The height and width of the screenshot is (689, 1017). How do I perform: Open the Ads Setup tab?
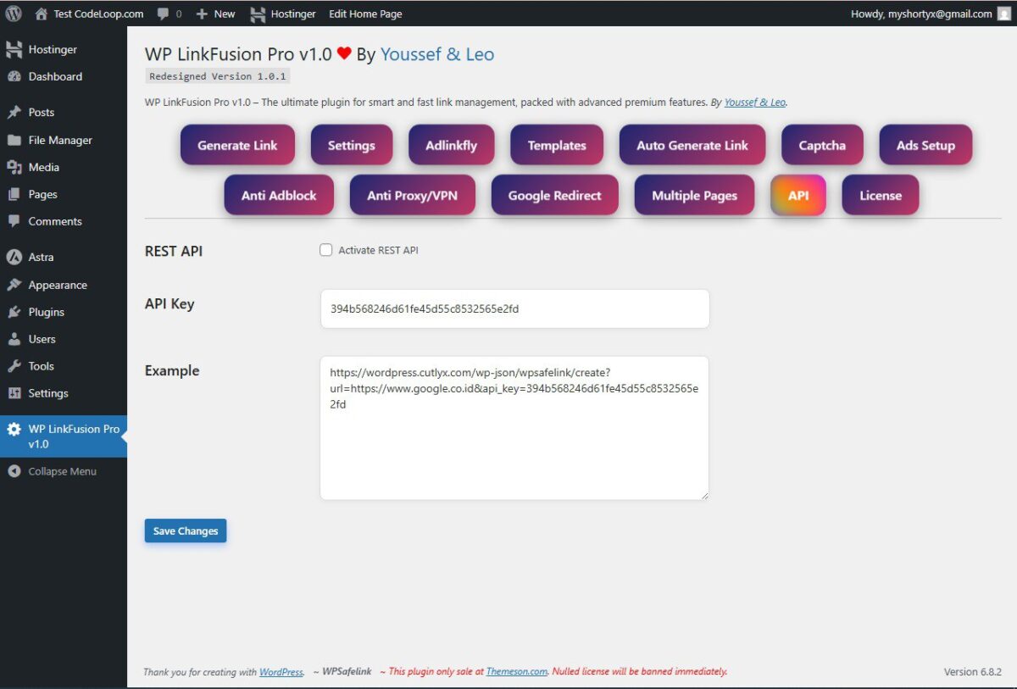point(925,145)
